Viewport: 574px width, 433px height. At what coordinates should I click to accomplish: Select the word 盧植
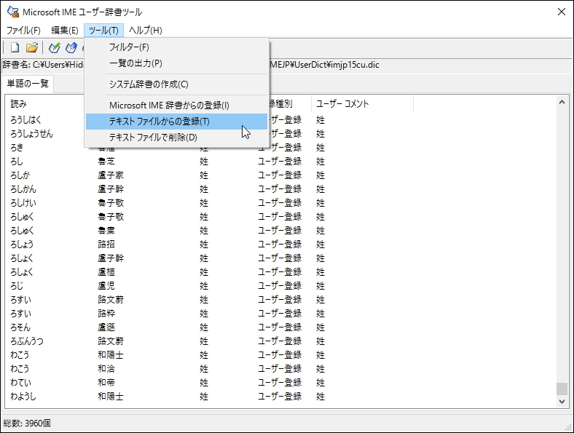tap(106, 272)
